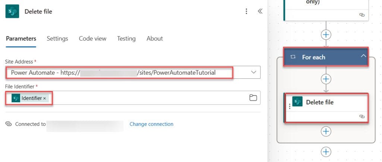The width and height of the screenshot is (382, 162).
Task: Click the Change connection link
Action: (x=151, y=124)
